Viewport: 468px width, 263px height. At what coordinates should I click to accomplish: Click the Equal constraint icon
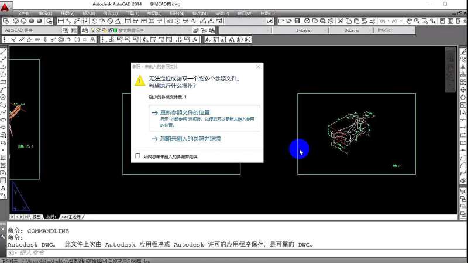84,39
